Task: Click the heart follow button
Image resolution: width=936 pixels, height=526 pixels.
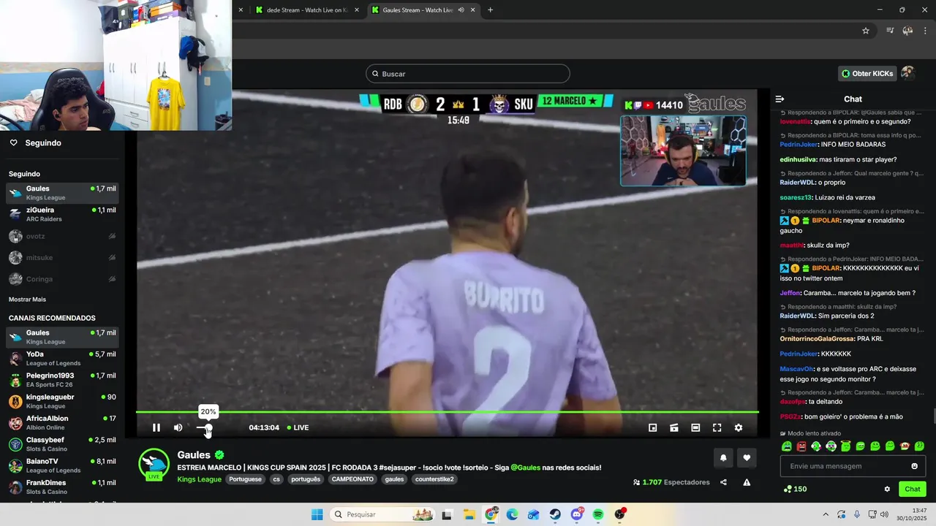Action: (747, 458)
